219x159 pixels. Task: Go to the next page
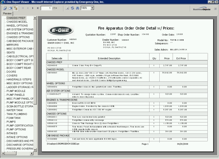33,8
